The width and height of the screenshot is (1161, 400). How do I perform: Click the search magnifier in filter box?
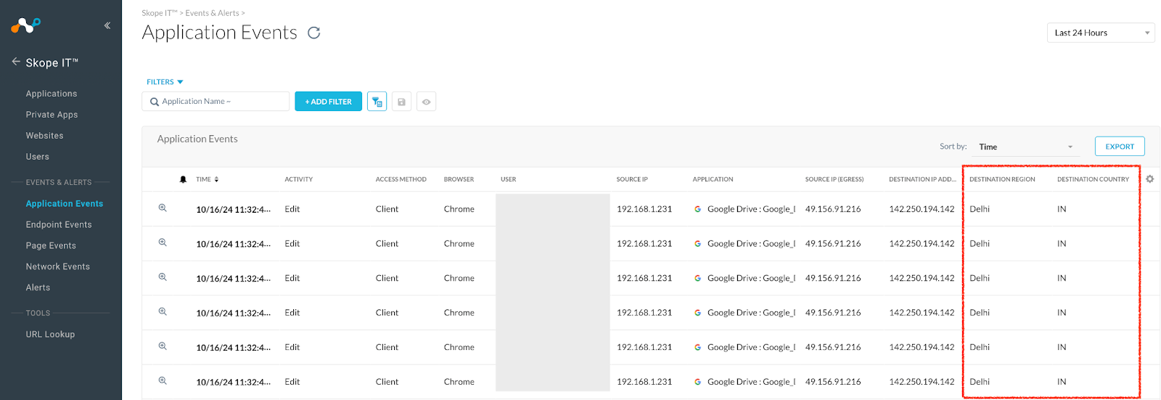[155, 102]
